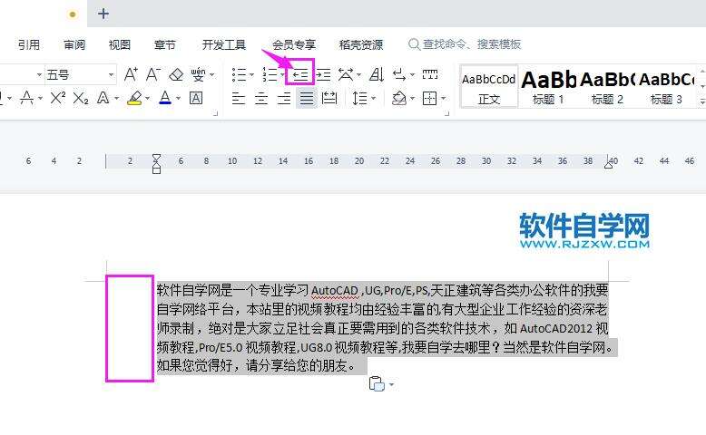The image size is (706, 435).
Task: Apply the bullet list icon
Action: click(239, 74)
